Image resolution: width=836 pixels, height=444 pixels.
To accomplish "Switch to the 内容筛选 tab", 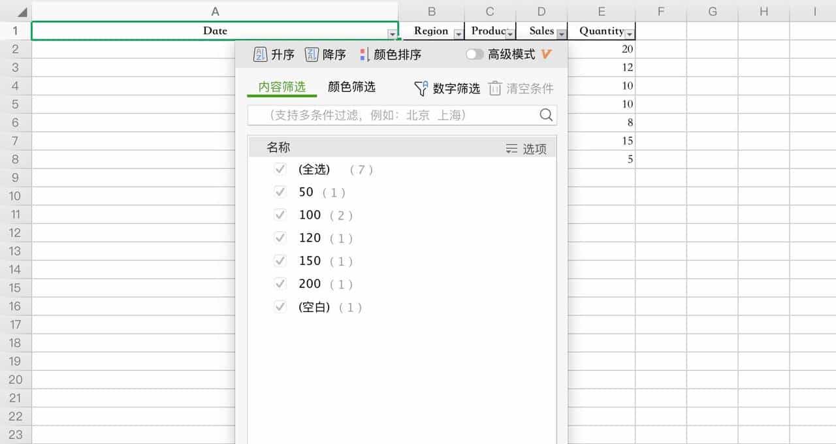I will (281, 86).
